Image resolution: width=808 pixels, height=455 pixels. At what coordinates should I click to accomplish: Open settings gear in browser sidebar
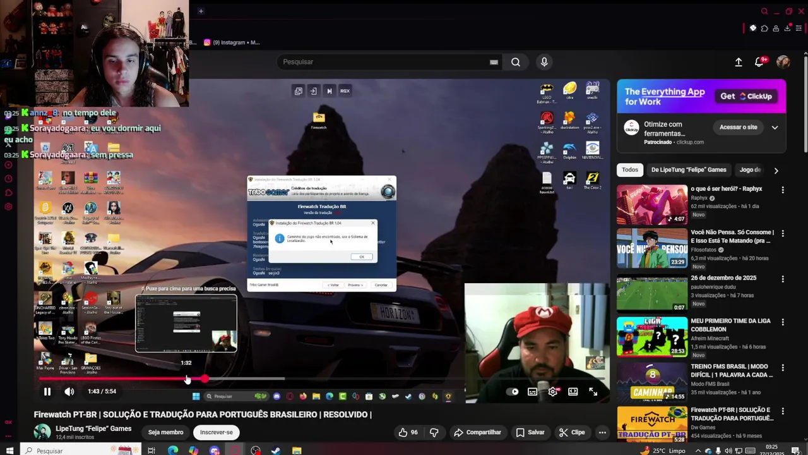click(8, 207)
